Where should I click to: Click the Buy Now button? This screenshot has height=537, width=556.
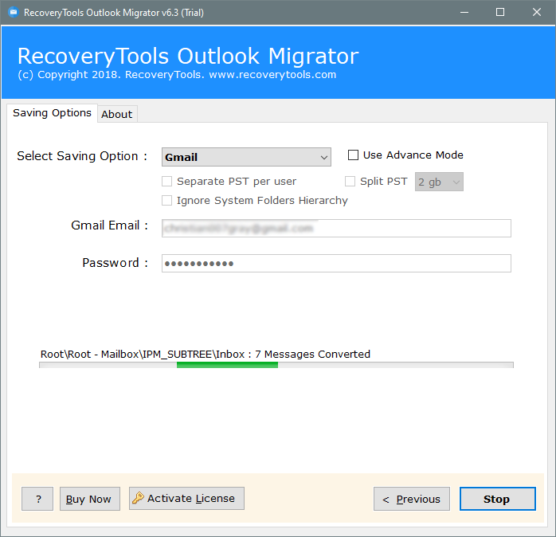[90, 499]
